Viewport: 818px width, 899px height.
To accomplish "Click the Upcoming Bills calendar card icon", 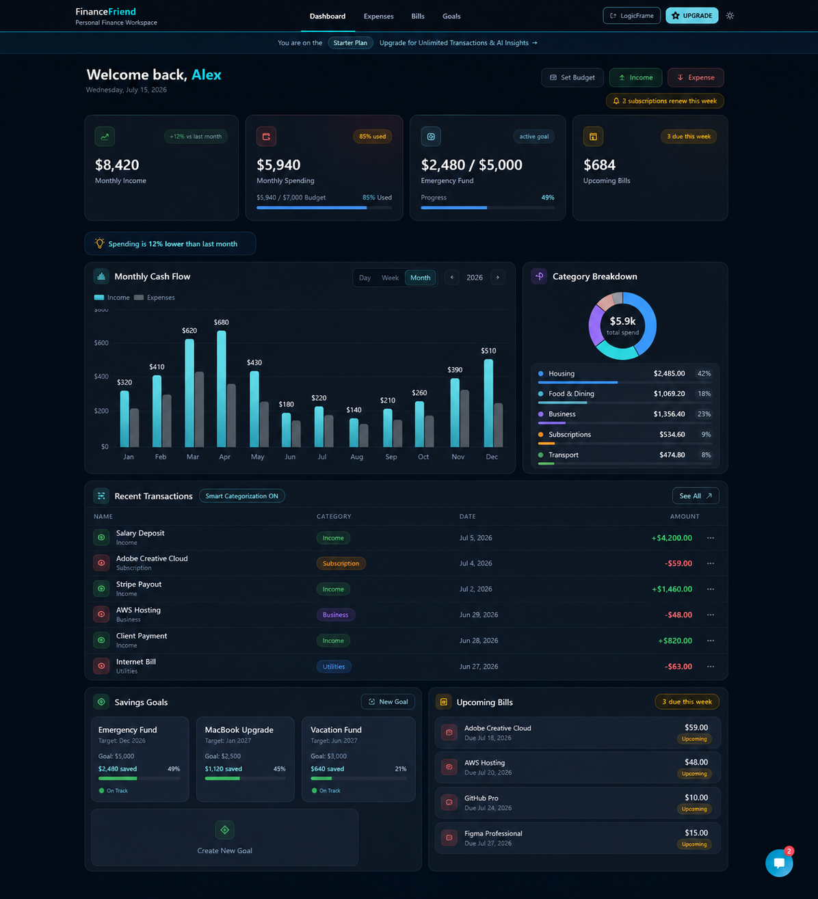I will [593, 137].
